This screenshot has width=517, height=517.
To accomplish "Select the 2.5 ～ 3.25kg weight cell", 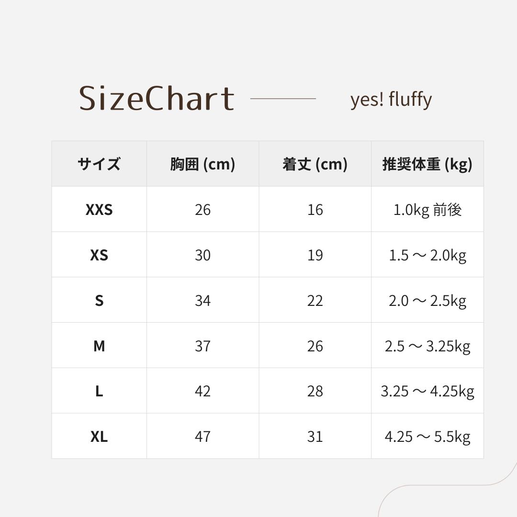I will (x=427, y=346).
